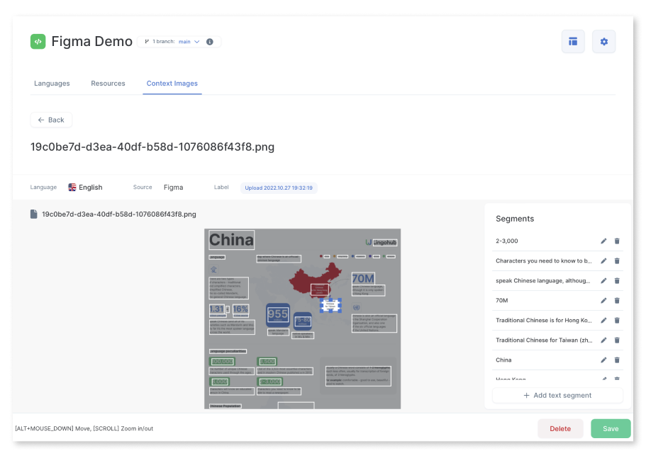Click the branch info icon
This screenshot has height=458, width=646.
click(210, 42)
